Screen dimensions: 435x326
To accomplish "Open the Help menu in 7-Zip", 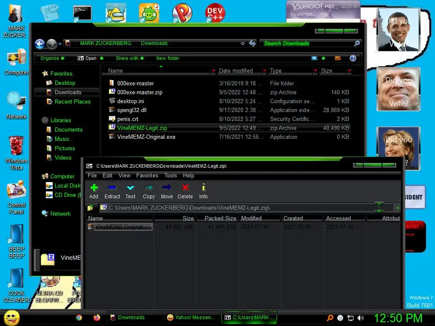I will (188, 175).
